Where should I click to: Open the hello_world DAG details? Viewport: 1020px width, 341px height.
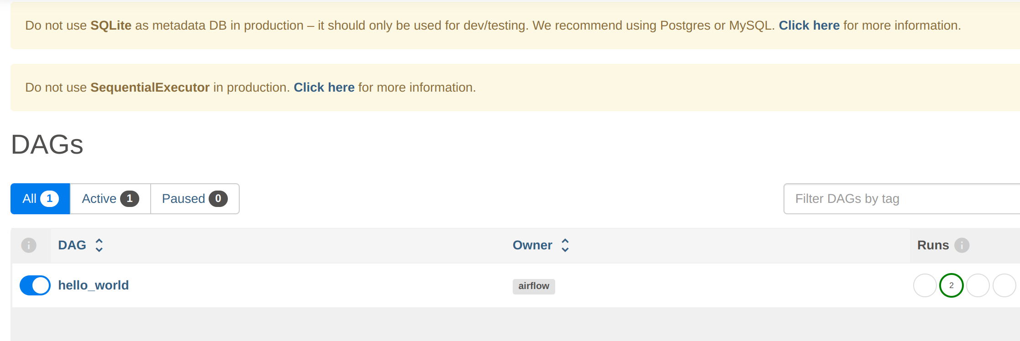point(94,285)
